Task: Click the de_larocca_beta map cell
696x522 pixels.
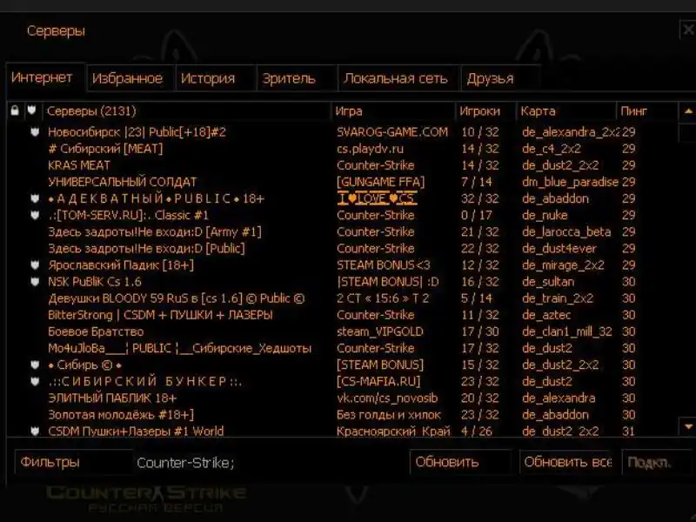Action: tap(566, 231)
